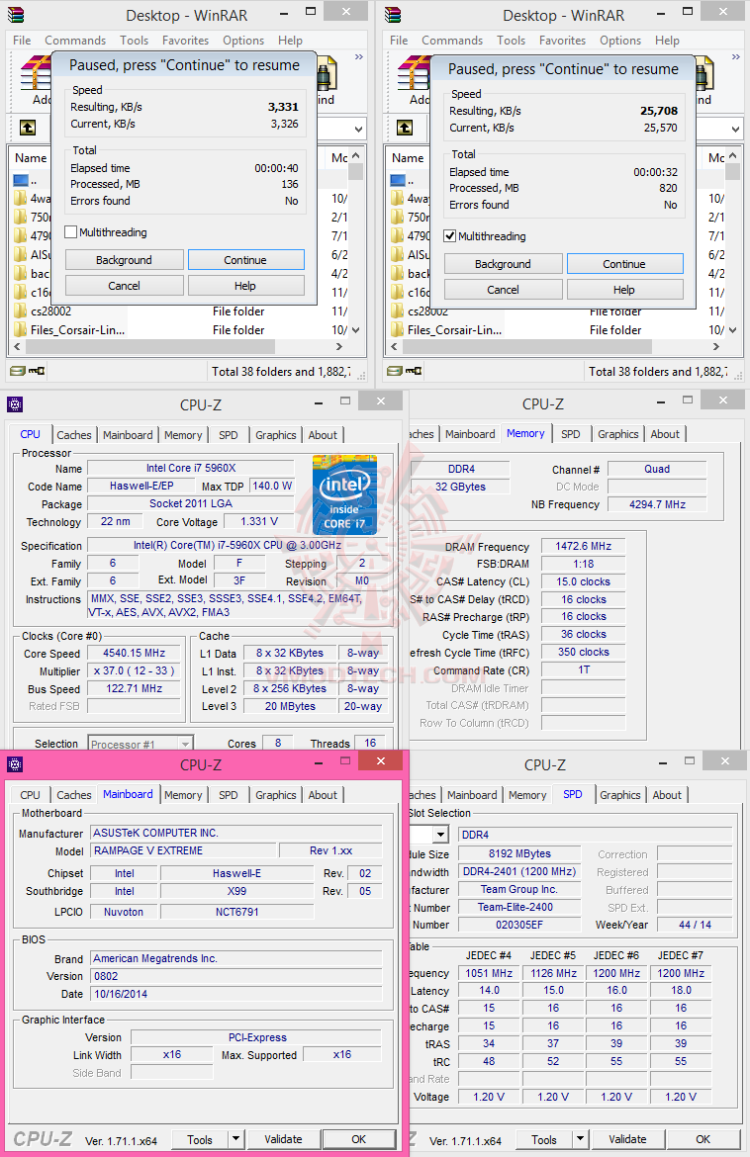Cancel the left WinRAR benchmark
This screenshot has width=750, height=1157.
click(124, 286)
